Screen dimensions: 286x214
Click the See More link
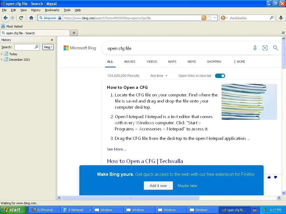coord(116,149)
